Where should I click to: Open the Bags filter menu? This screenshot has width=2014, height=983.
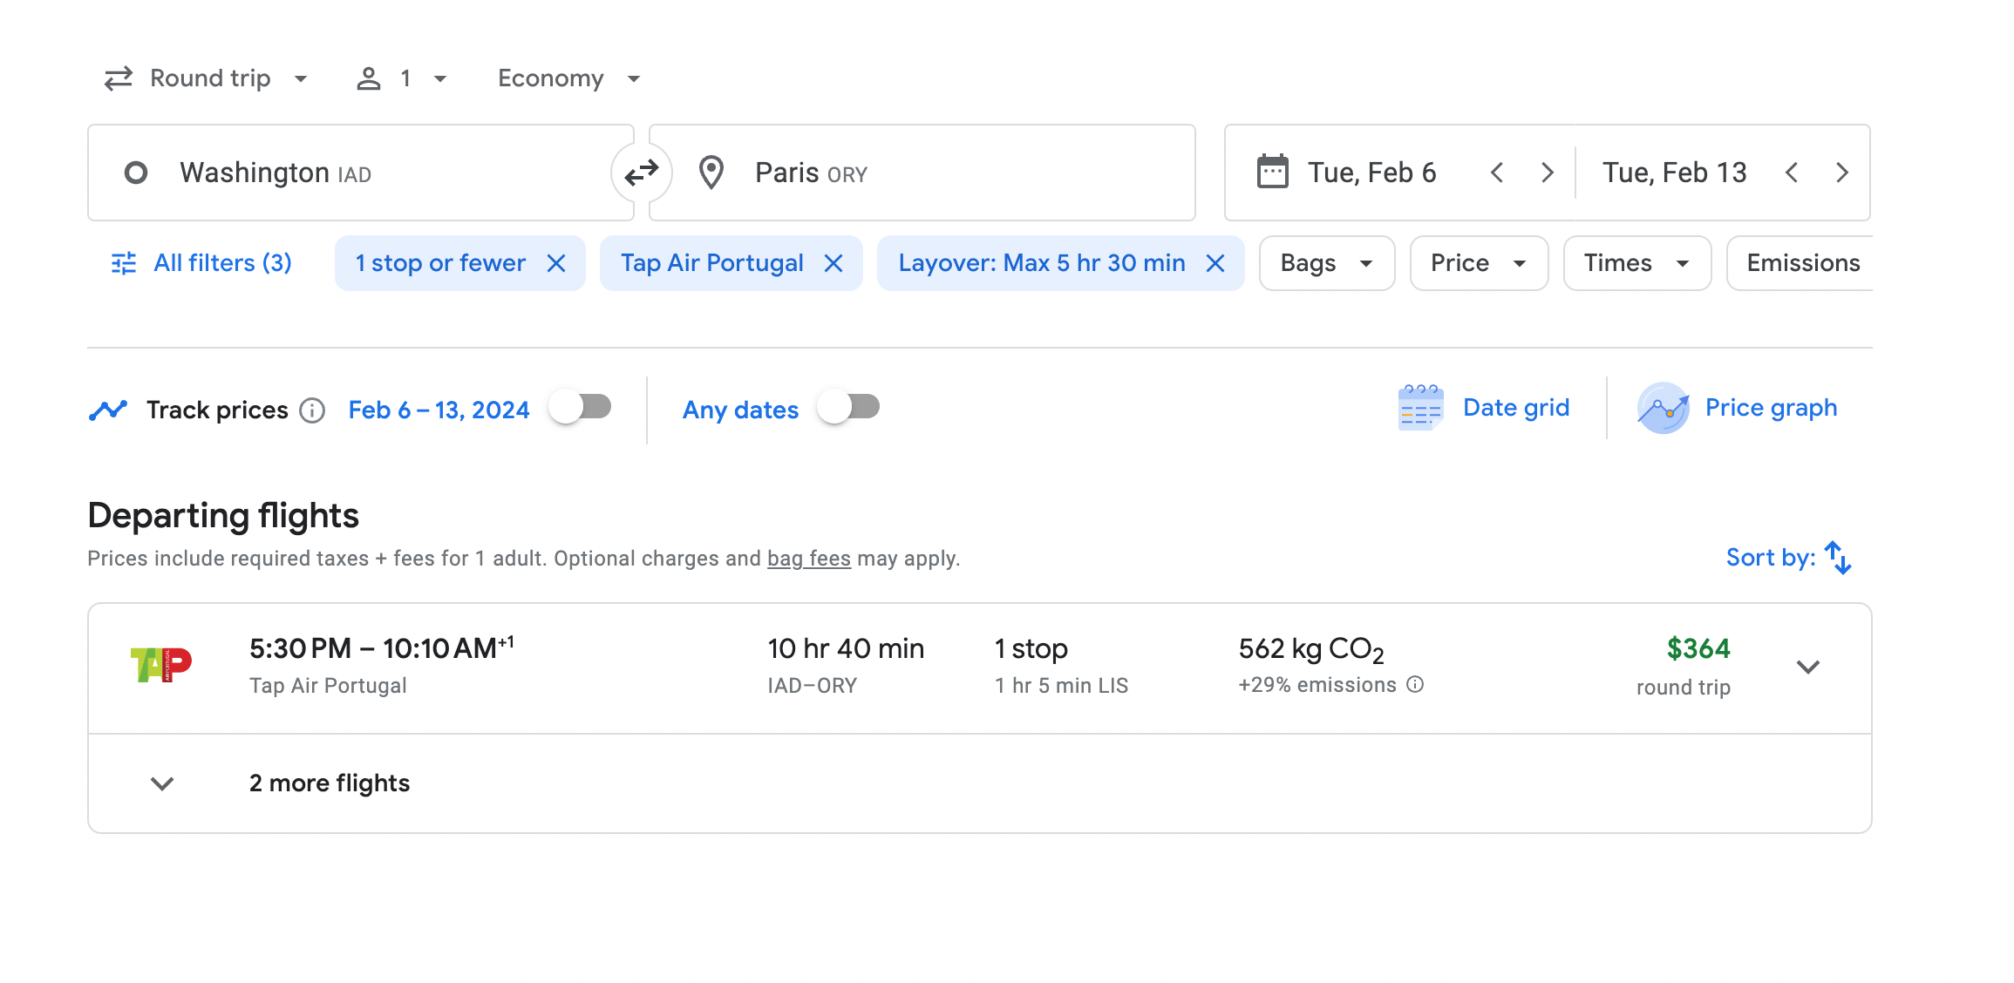click(1326, 263)
